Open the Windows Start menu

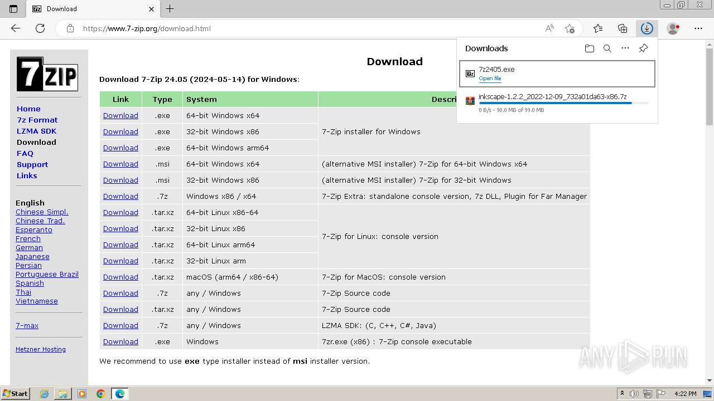16,394
